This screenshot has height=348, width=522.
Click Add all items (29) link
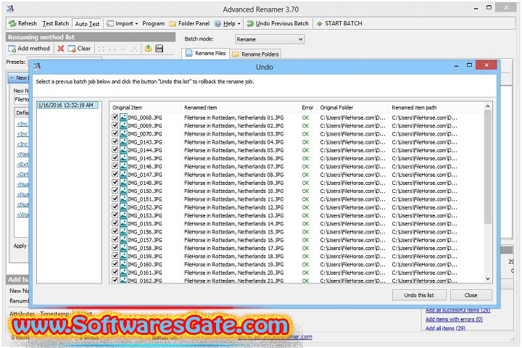pos(445,328)
